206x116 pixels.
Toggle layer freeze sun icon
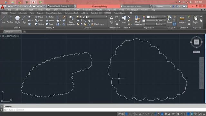click(81, 17)
